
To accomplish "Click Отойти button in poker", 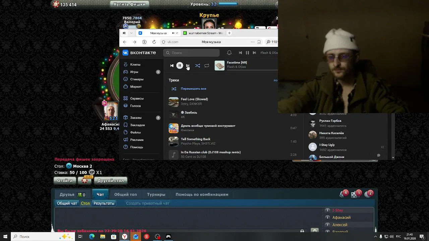I will (65, 181).
